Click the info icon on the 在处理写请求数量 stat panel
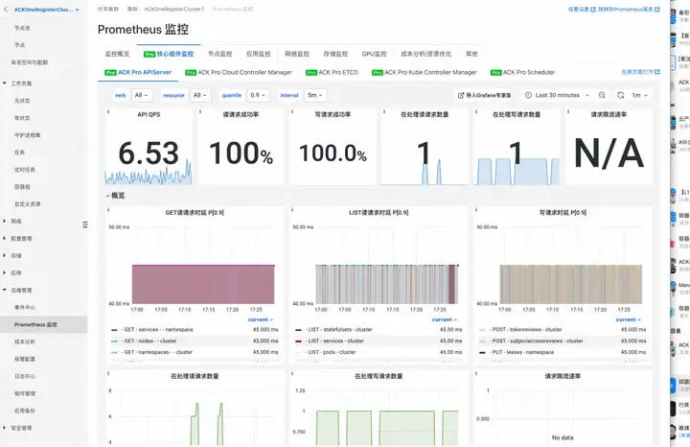Viewport: 690px width, 447px height. [476, 111]
